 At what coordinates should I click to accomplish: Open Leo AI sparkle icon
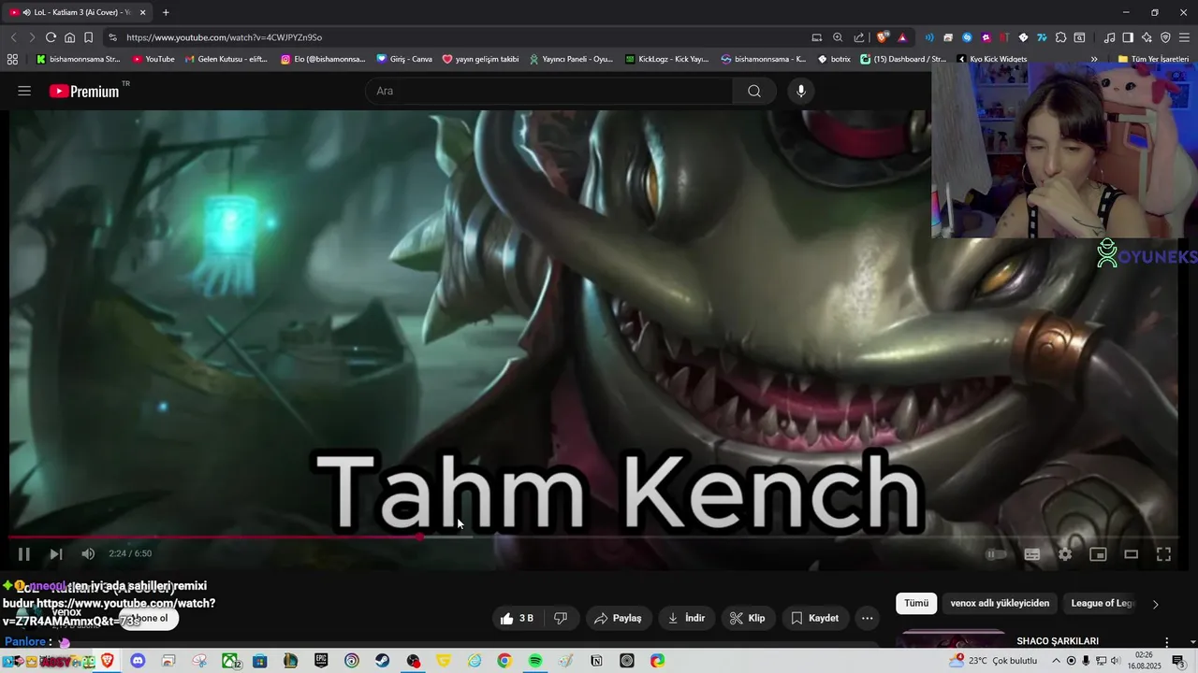coord(1147,37)
